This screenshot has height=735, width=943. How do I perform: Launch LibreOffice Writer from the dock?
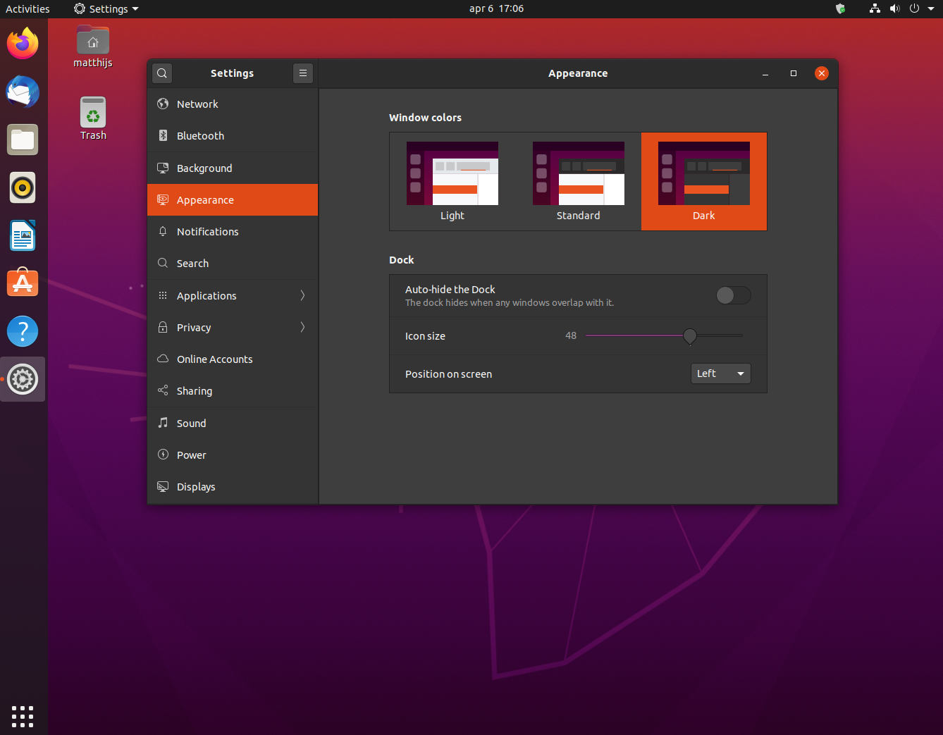click(23, 236)
